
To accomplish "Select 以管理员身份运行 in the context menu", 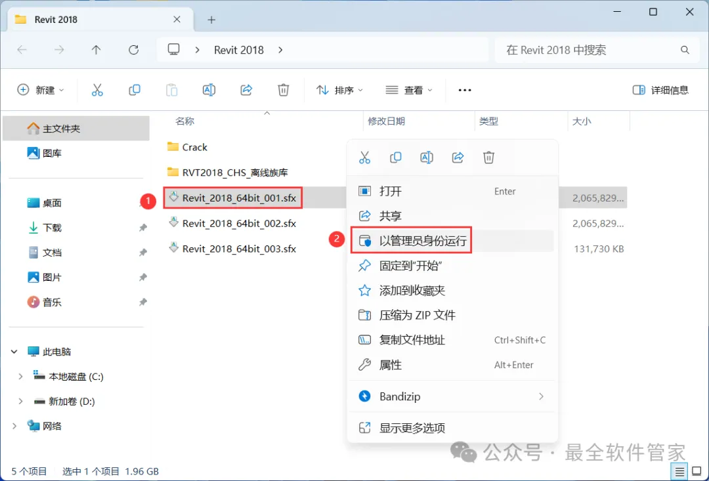I will 452,240.
